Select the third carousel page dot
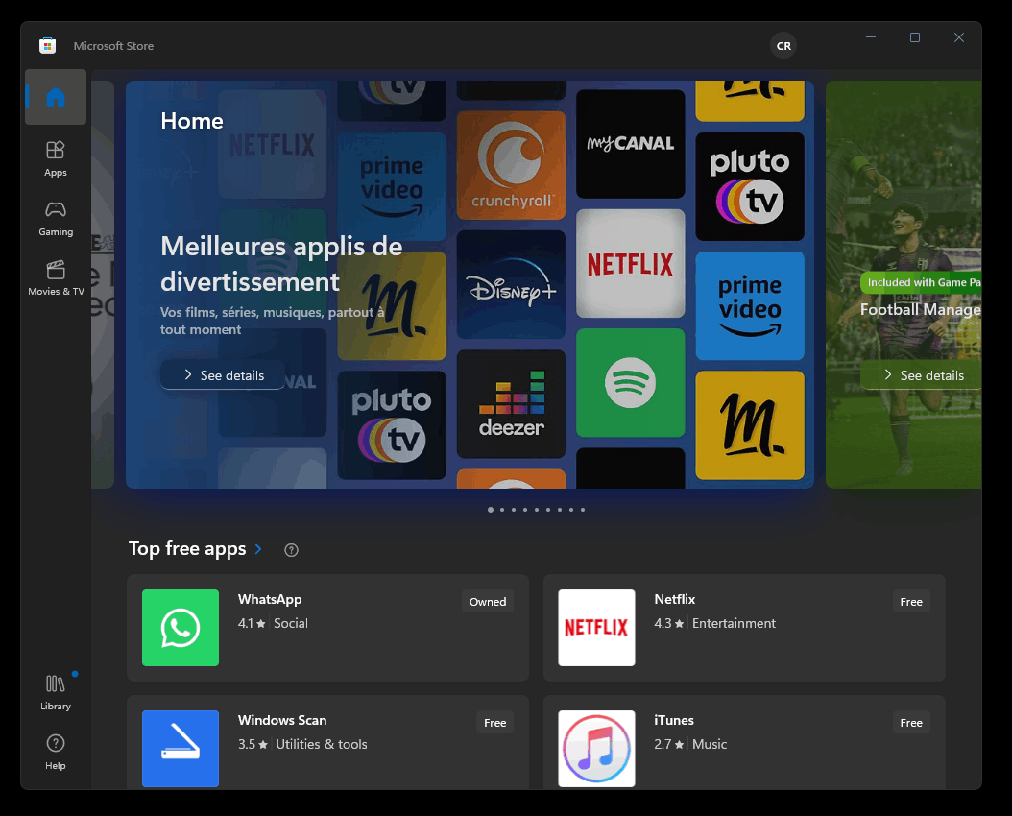 pos(514,510)
